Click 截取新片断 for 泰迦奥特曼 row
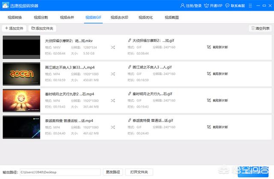The width and height of the screenshot is (274, 179). (217, 127)
